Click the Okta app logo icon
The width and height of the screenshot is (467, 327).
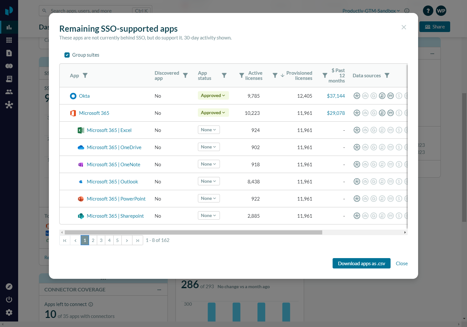point(73,96)
